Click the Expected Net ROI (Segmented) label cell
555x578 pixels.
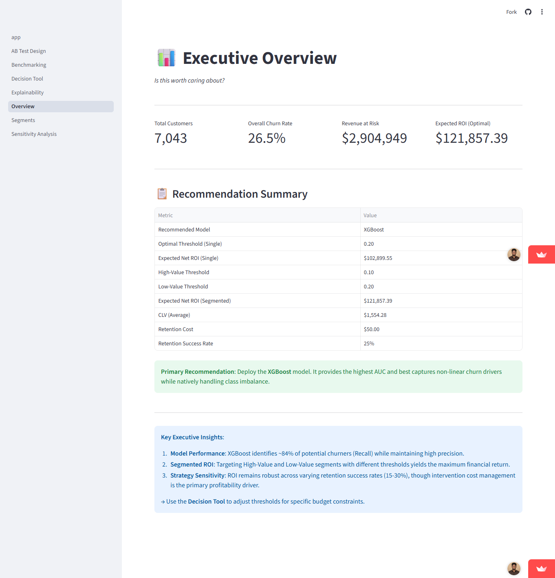click(258, 301)
